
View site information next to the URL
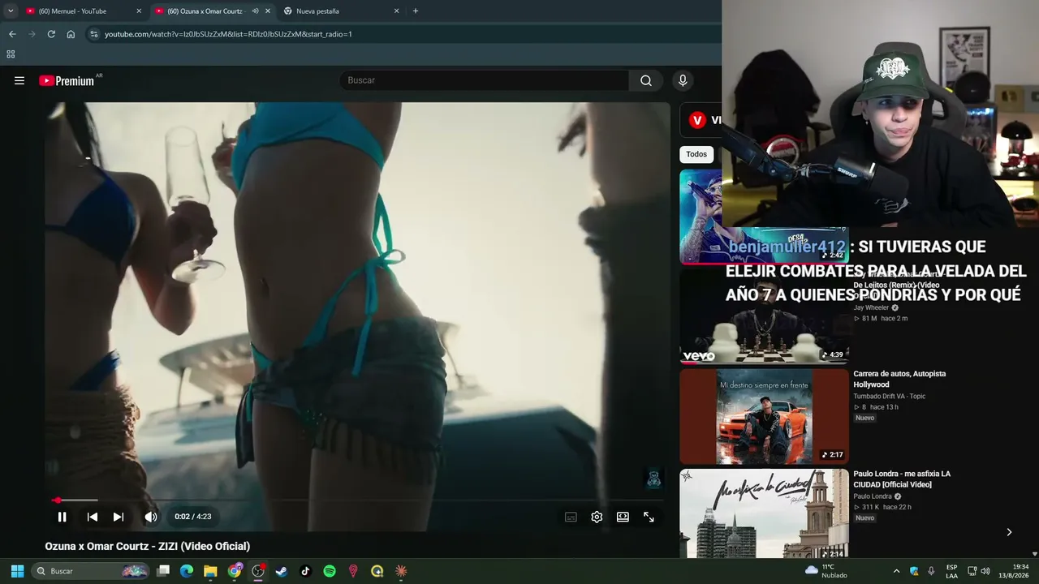click(93, 34)
